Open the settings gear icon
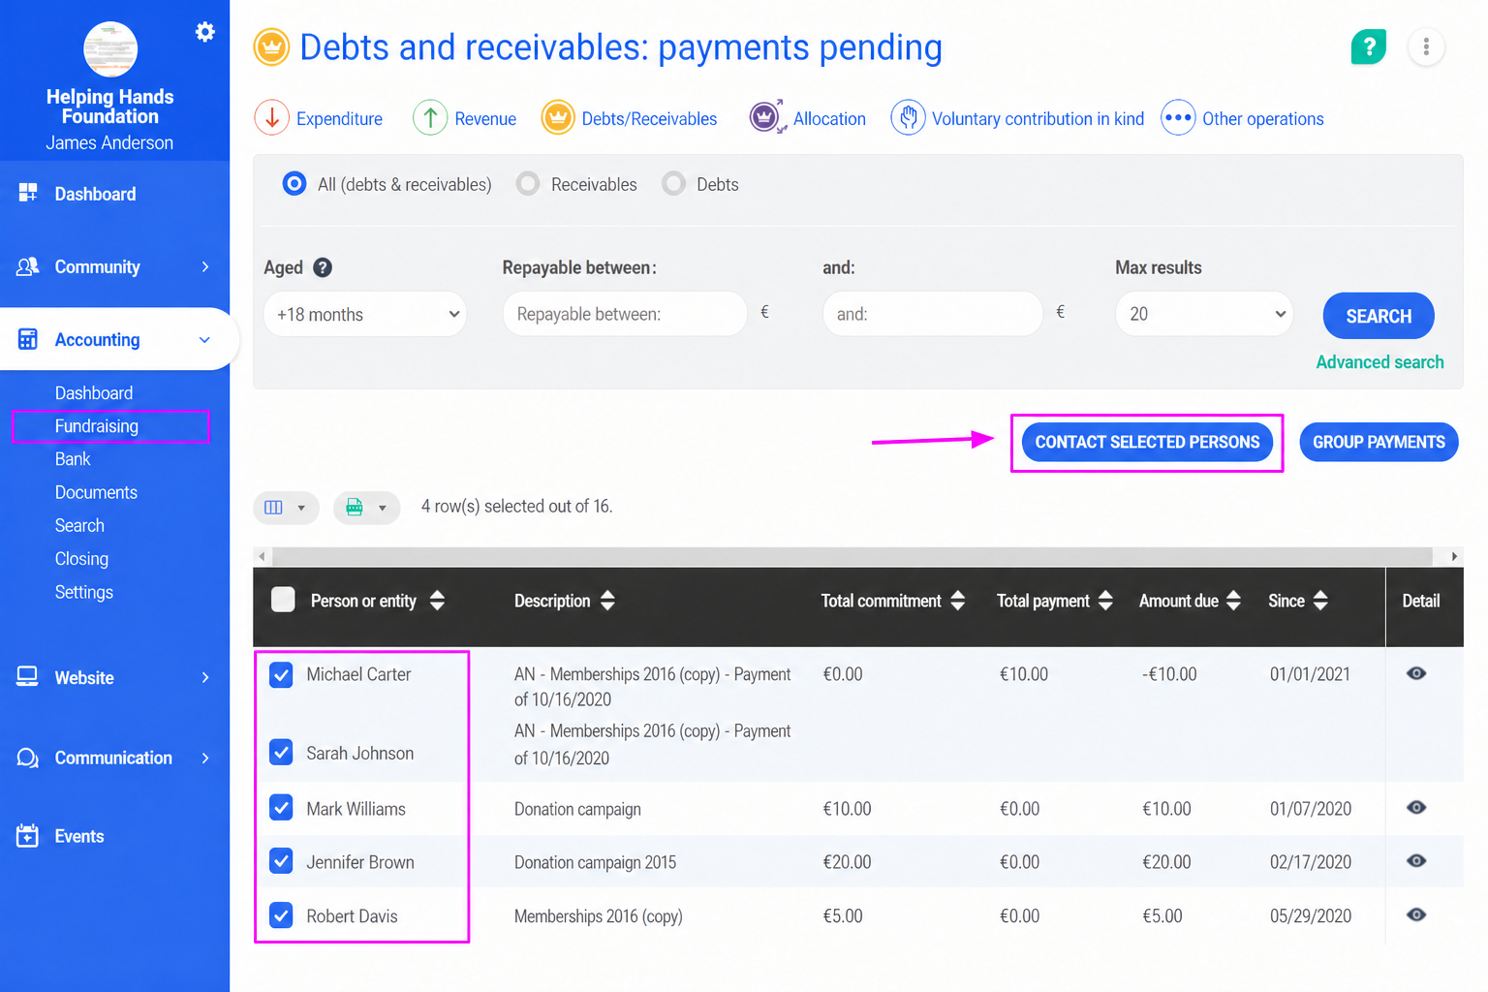 coord(204,32)
